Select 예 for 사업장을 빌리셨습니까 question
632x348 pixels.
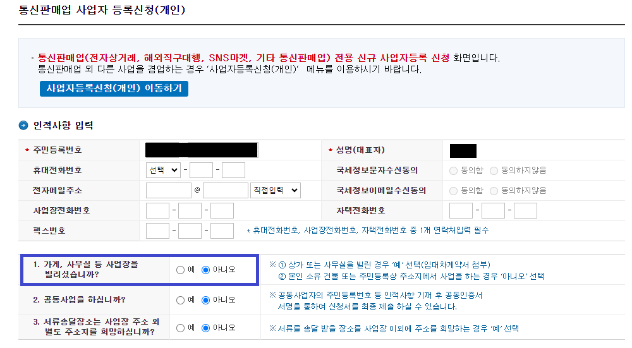[x=181, y=270]
